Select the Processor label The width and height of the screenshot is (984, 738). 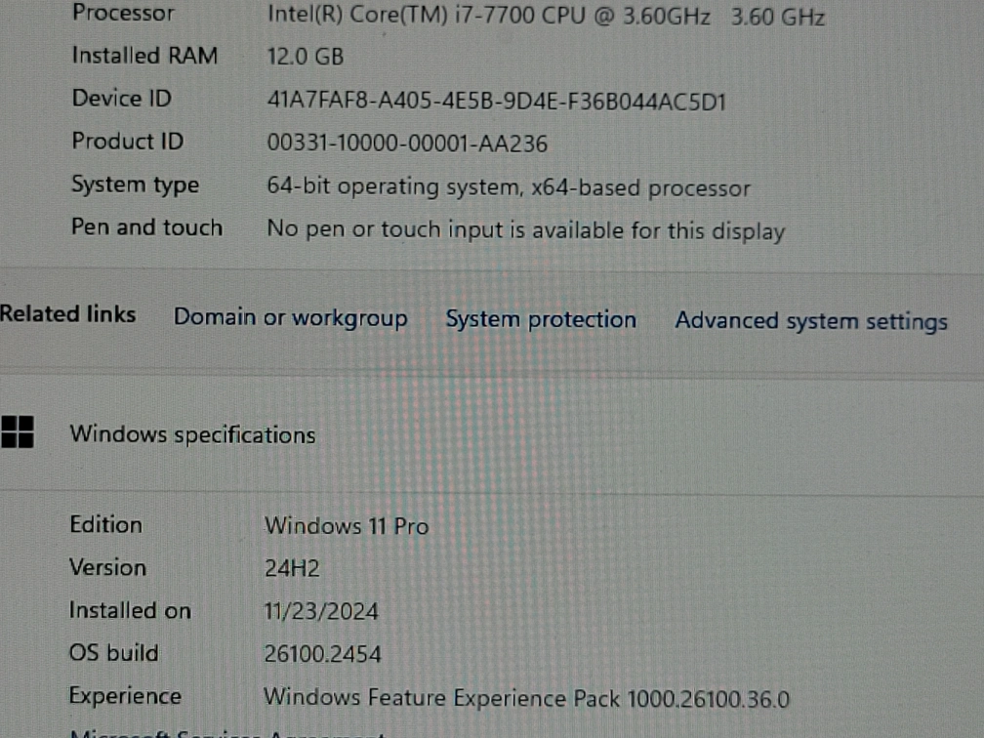(123, 13)
